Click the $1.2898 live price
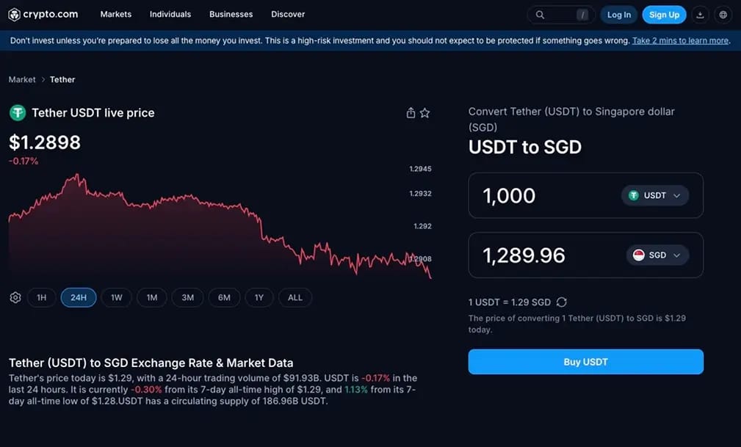The width and height of the screenshot is (741, 447). pos(45,142)
